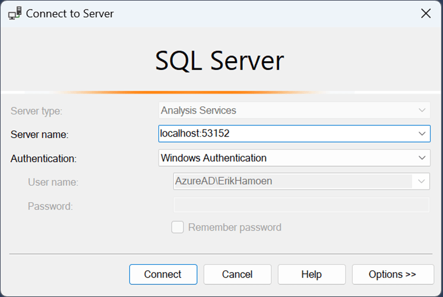Select the Windows Authentication combo box text
The width and height of the screenshot is (443, 297).
285,158
